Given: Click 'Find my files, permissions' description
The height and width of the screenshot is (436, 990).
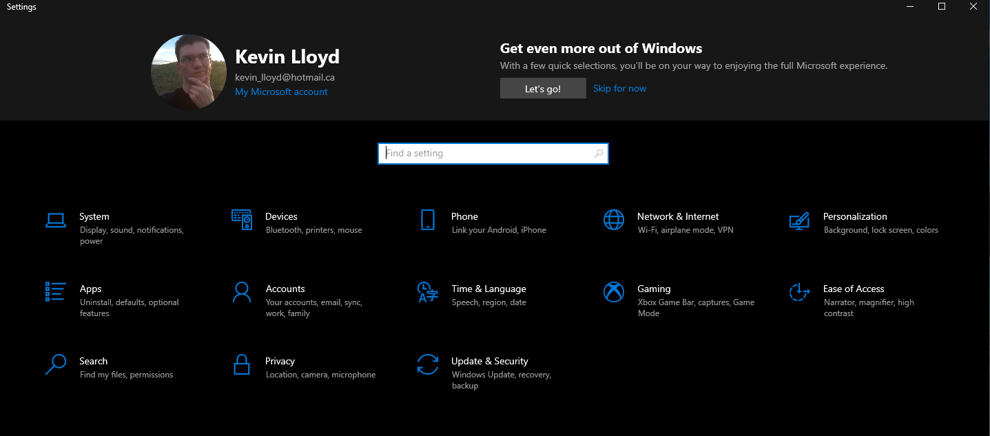Looking at the screenshot, I should pyautogui.click(x=127, y=375).
